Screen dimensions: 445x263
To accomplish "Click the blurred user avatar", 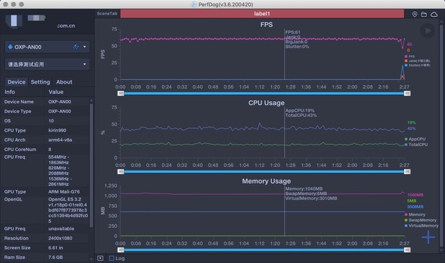I will 14,21.
